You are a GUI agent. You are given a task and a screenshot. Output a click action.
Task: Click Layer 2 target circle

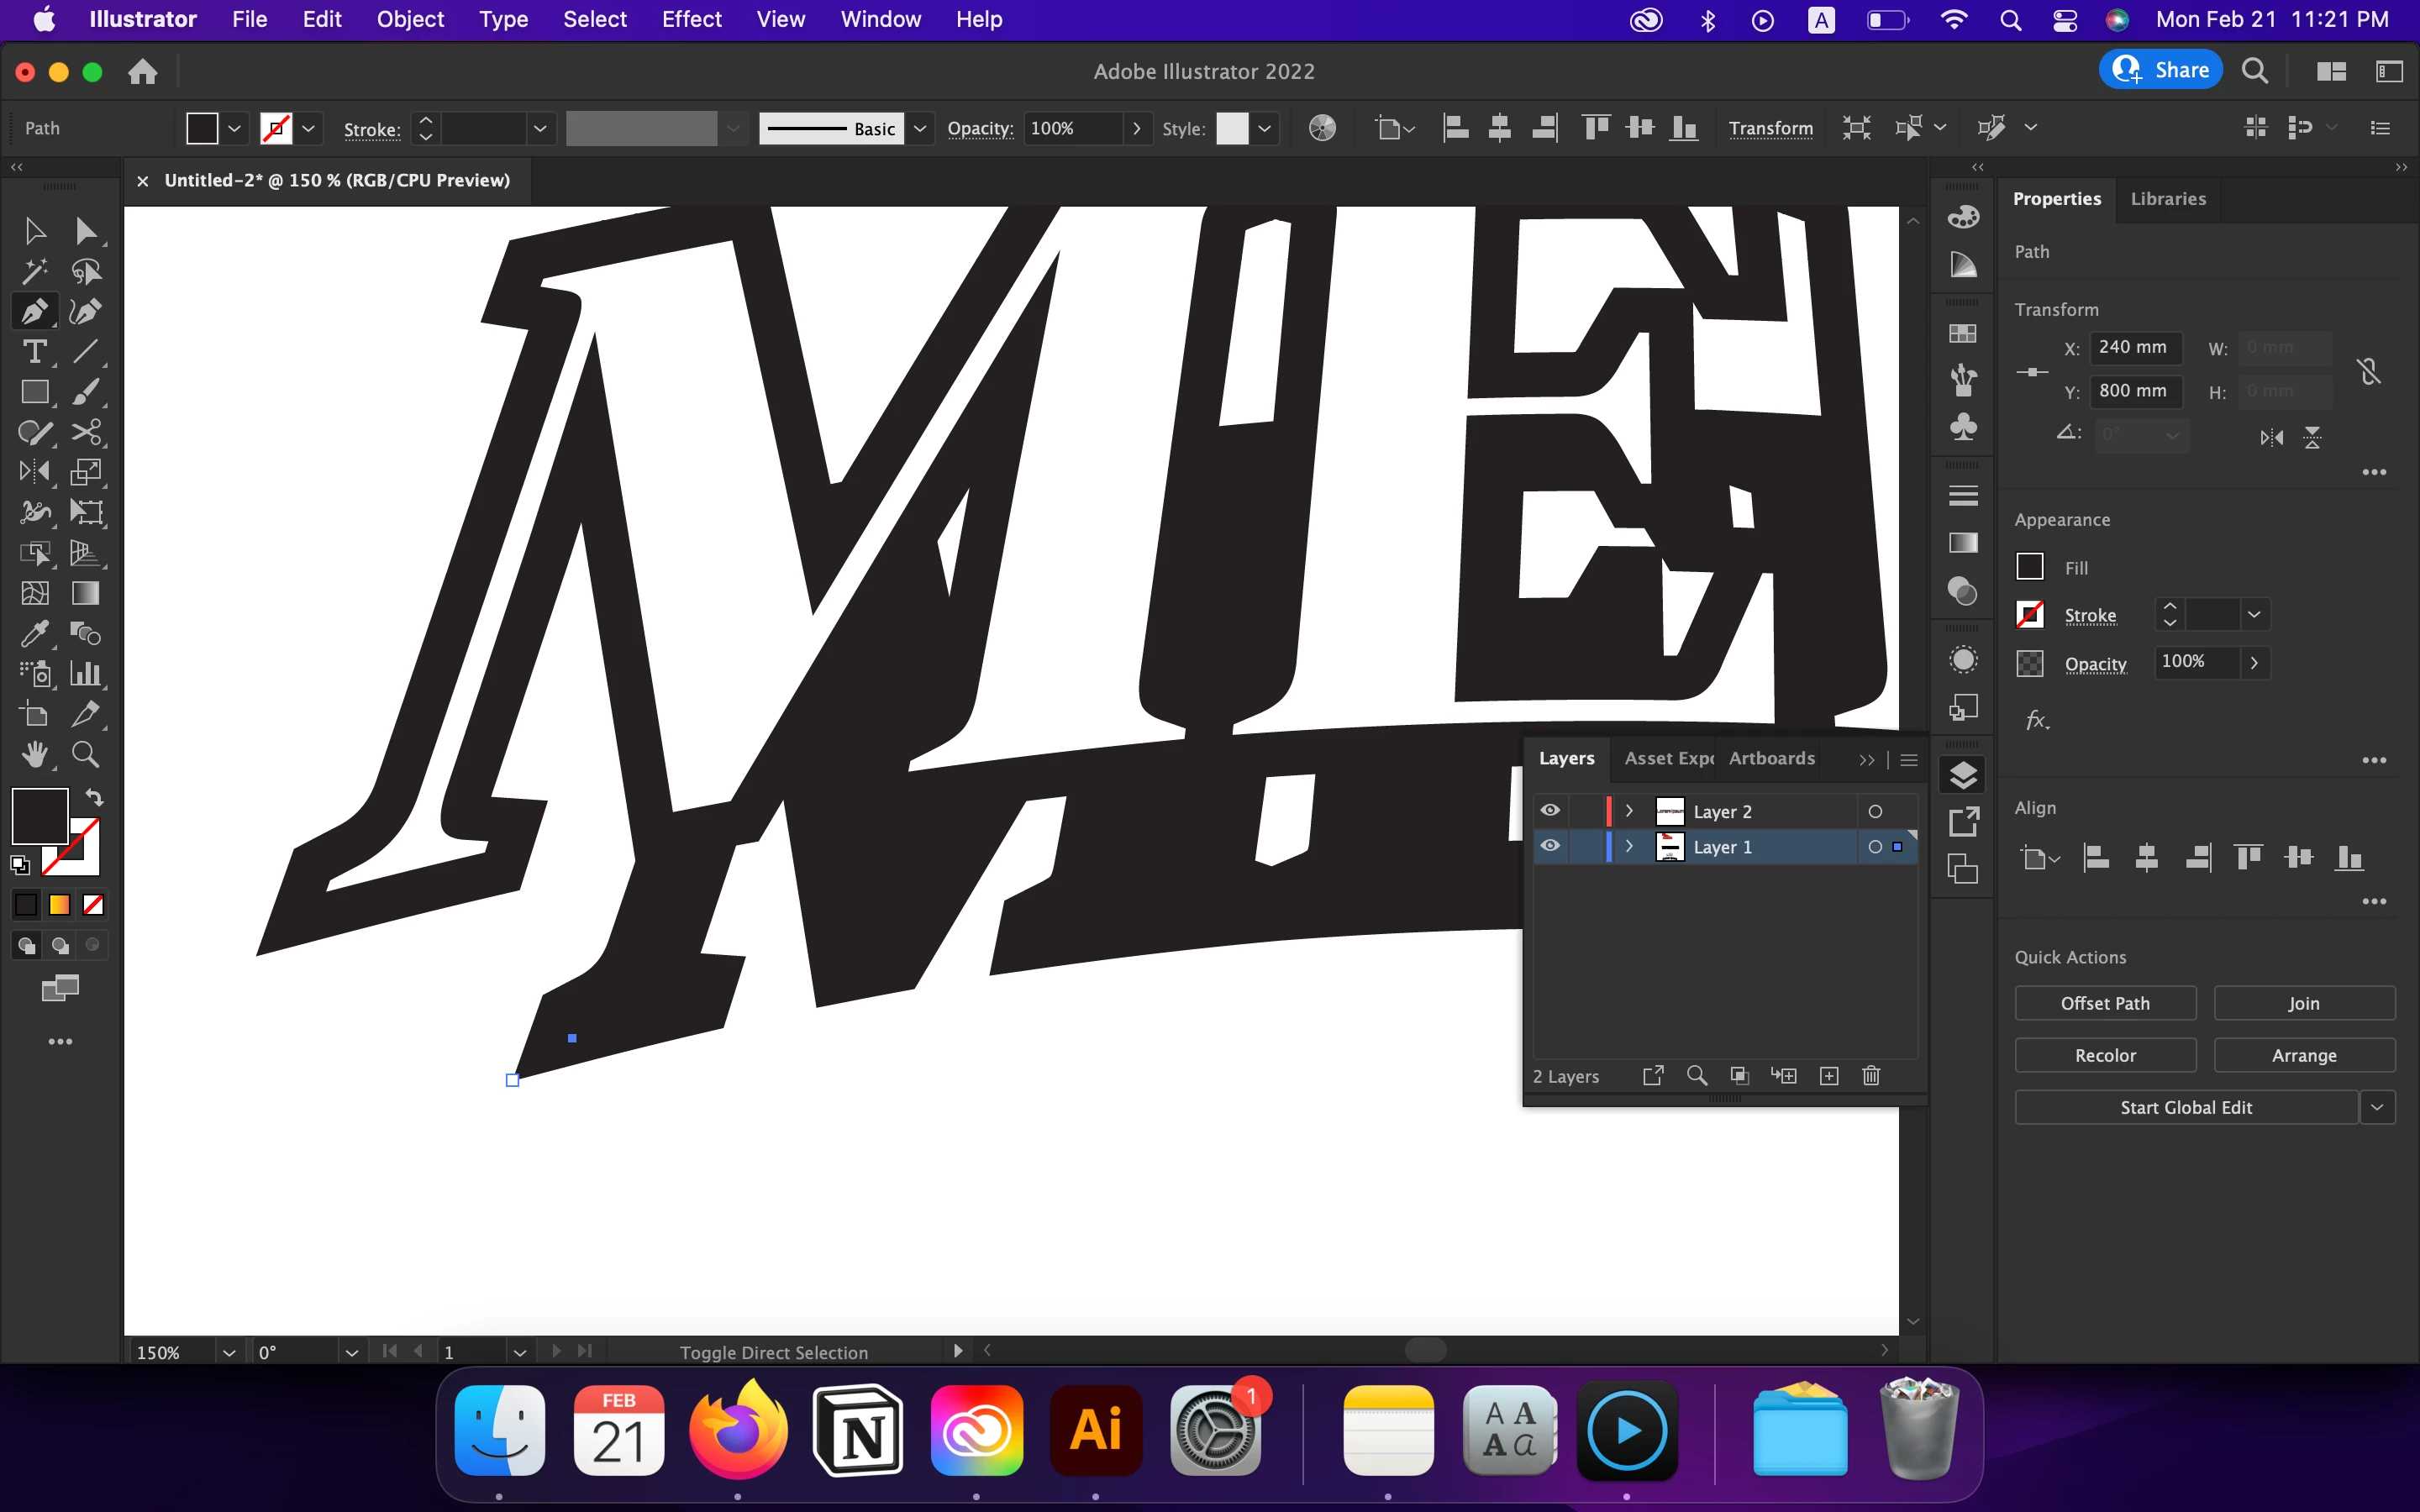[x=1875, y=812]
